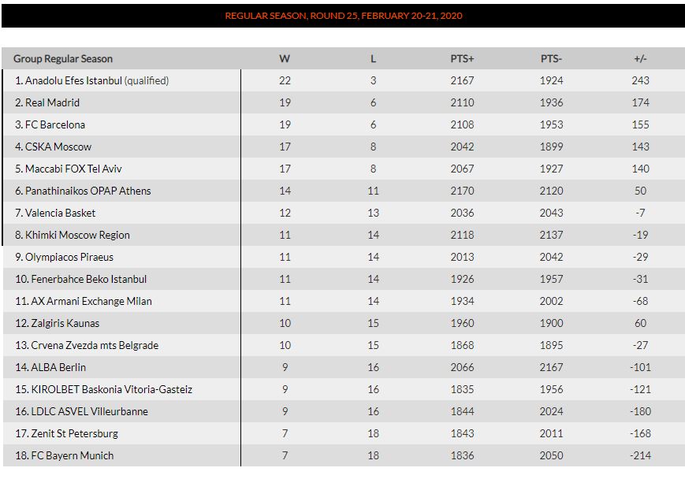Image resolution: width=685 pixels, height=479 pixels.
Task: Click the +/- column header
Action: (x=640, y=58)
